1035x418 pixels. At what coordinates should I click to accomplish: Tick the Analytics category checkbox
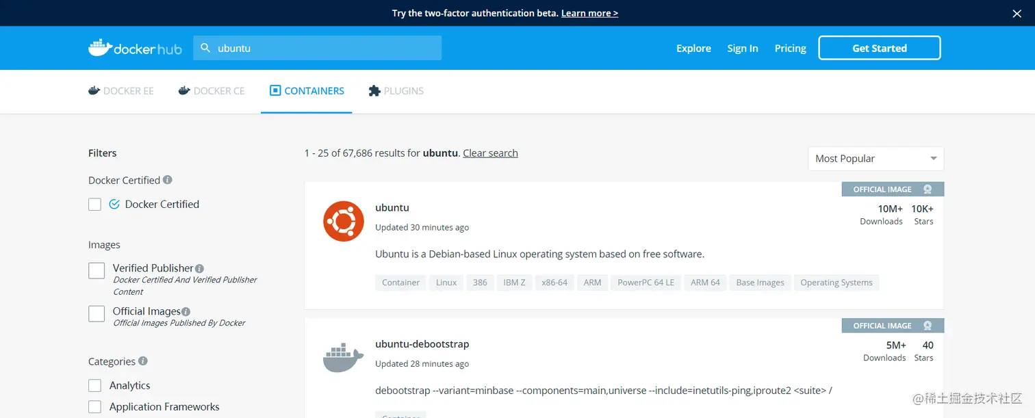pyautogui.click(x=95, y=385)
